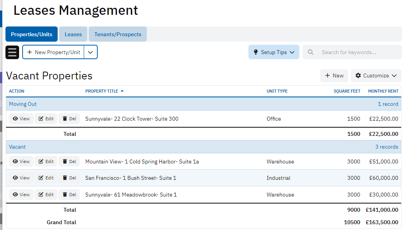Delete Sunnyvale 61 Meadowbrook Suite 1
Image resolution: width=403 pixels, height=230 pixels.
coord(69,195)
